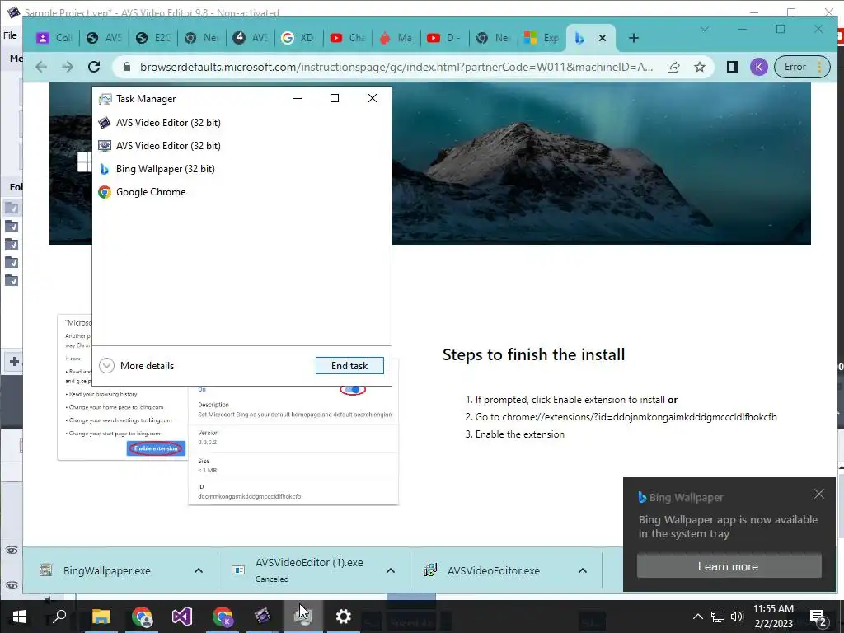Bookmark this page with the star
This screenshot has height=633, width=844.
pos(699,67)
